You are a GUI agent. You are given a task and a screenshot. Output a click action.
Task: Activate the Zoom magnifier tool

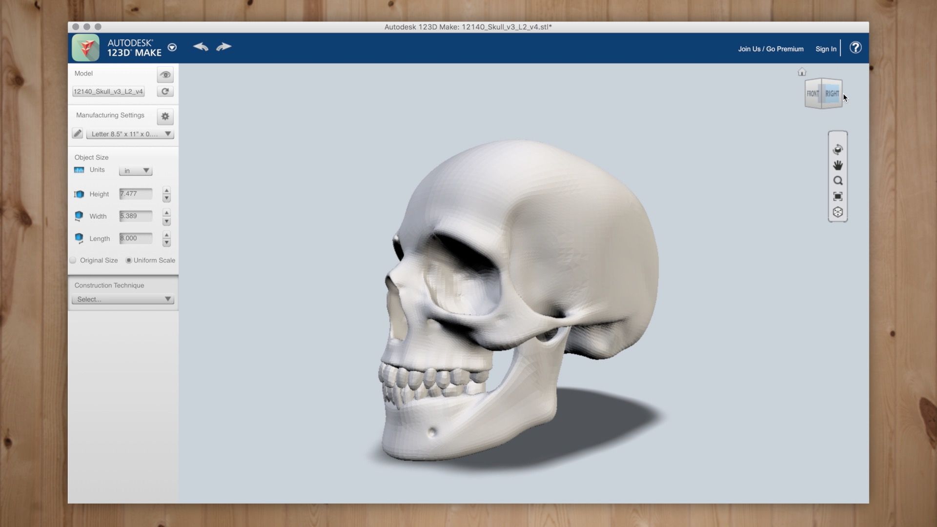(x=838, y=180)
